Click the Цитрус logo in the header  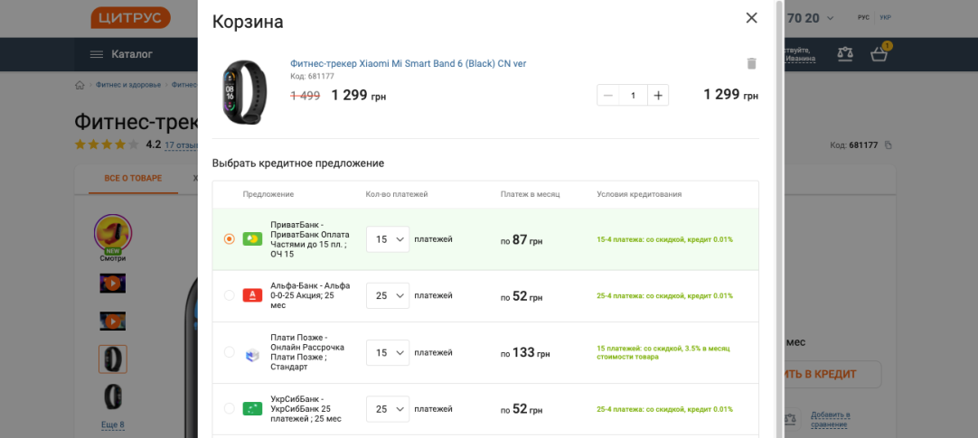pos(130,17)
